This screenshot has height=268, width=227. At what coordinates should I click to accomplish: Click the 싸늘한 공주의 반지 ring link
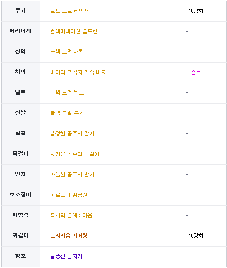pos(72,175)
